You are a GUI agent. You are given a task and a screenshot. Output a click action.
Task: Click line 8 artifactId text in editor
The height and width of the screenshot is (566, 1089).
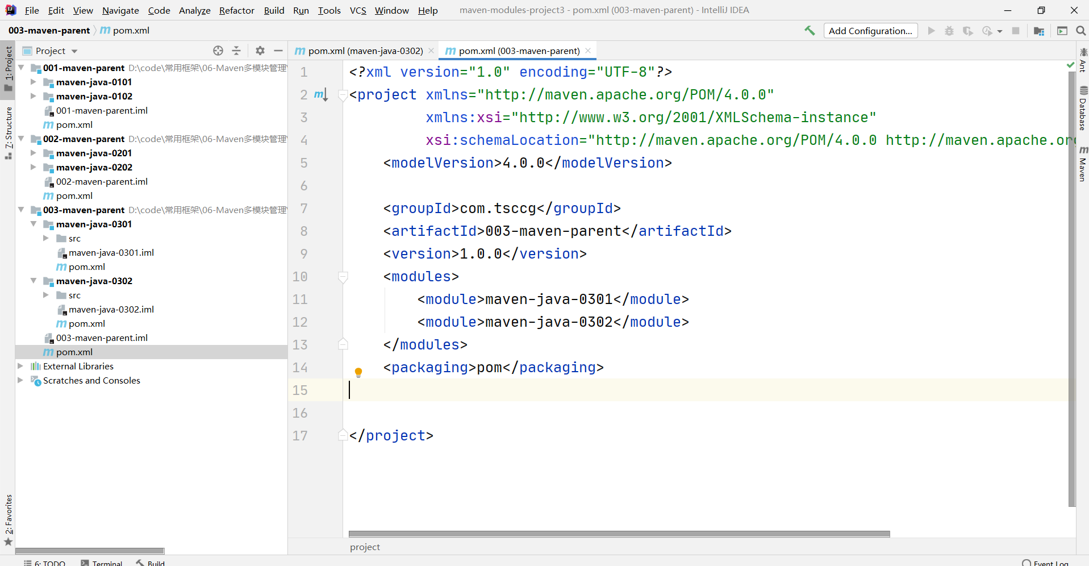[x=557, y=231]
